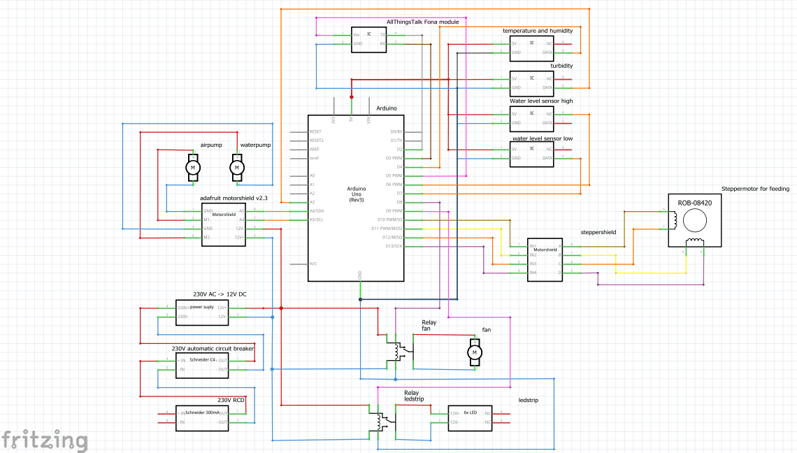Screen dimensions: 797x453
Task: Click the ROB-08420 stepper motor
Action: (694, 221)
